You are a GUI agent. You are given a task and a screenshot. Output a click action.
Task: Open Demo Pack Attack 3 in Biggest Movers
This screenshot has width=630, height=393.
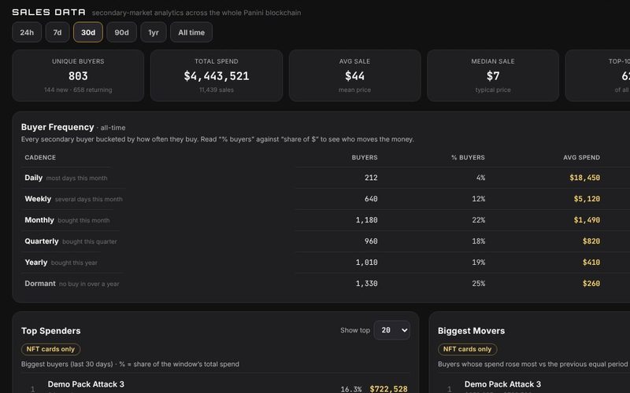click(x=502, y=384)
